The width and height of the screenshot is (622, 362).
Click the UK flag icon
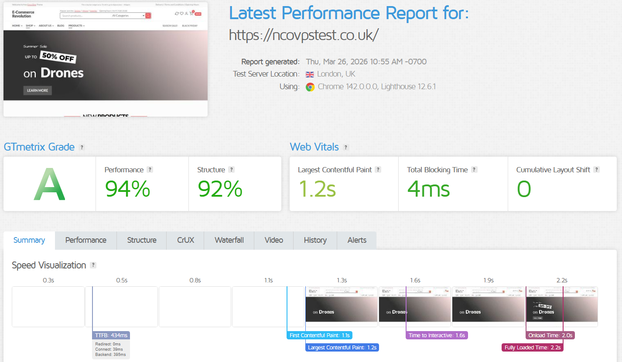point(310,74)
